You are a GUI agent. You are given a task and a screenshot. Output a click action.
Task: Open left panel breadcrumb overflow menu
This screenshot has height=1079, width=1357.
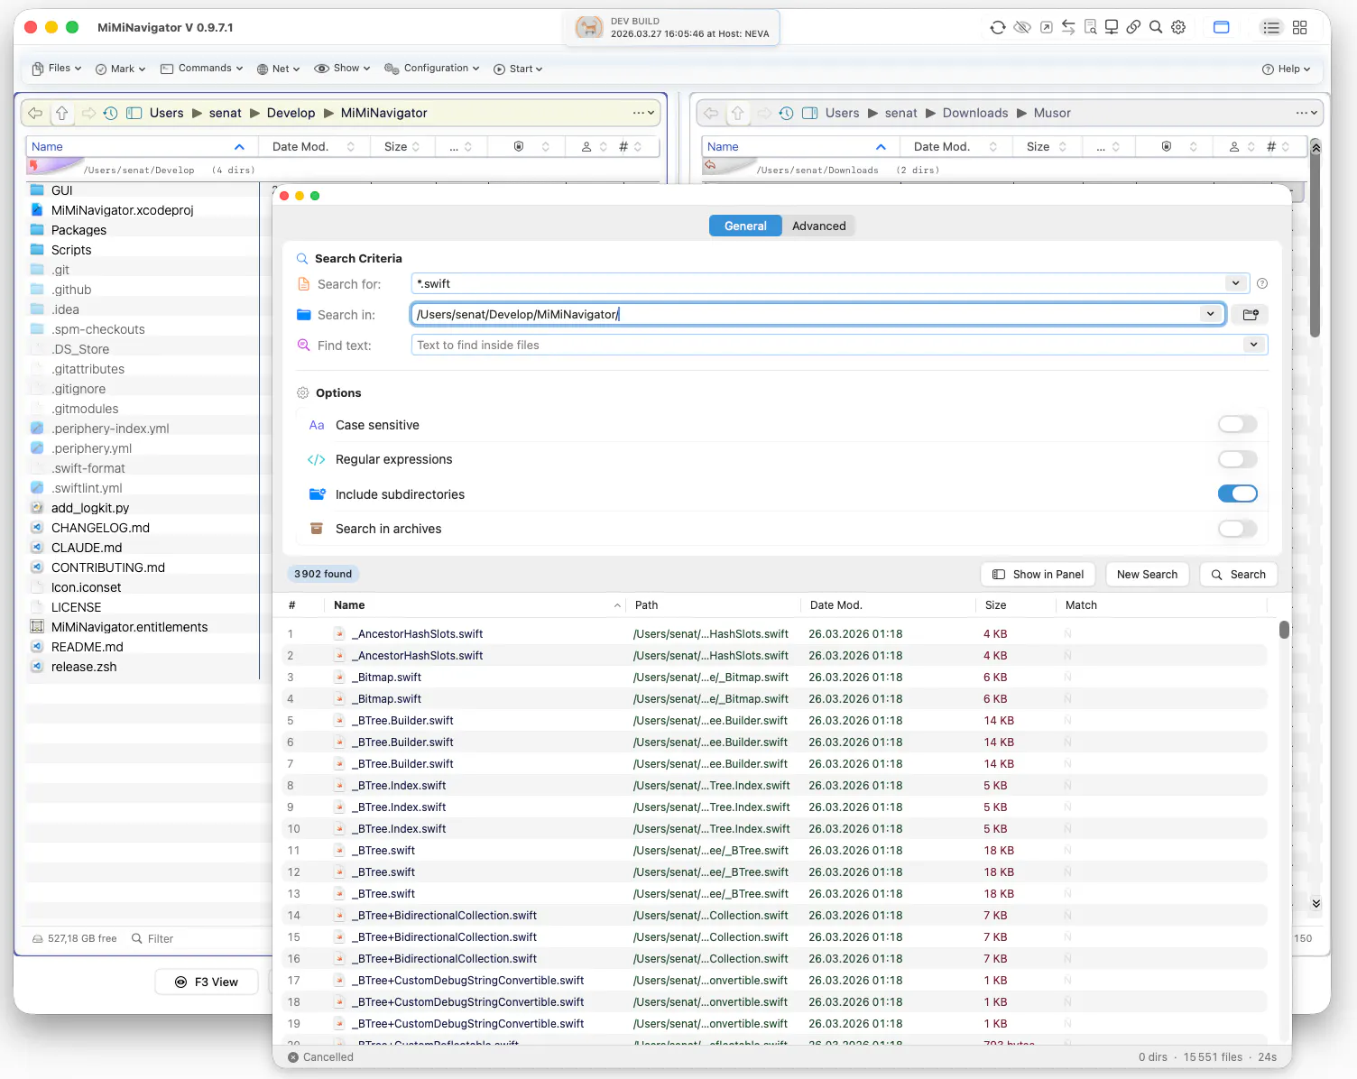pos(643,113)
